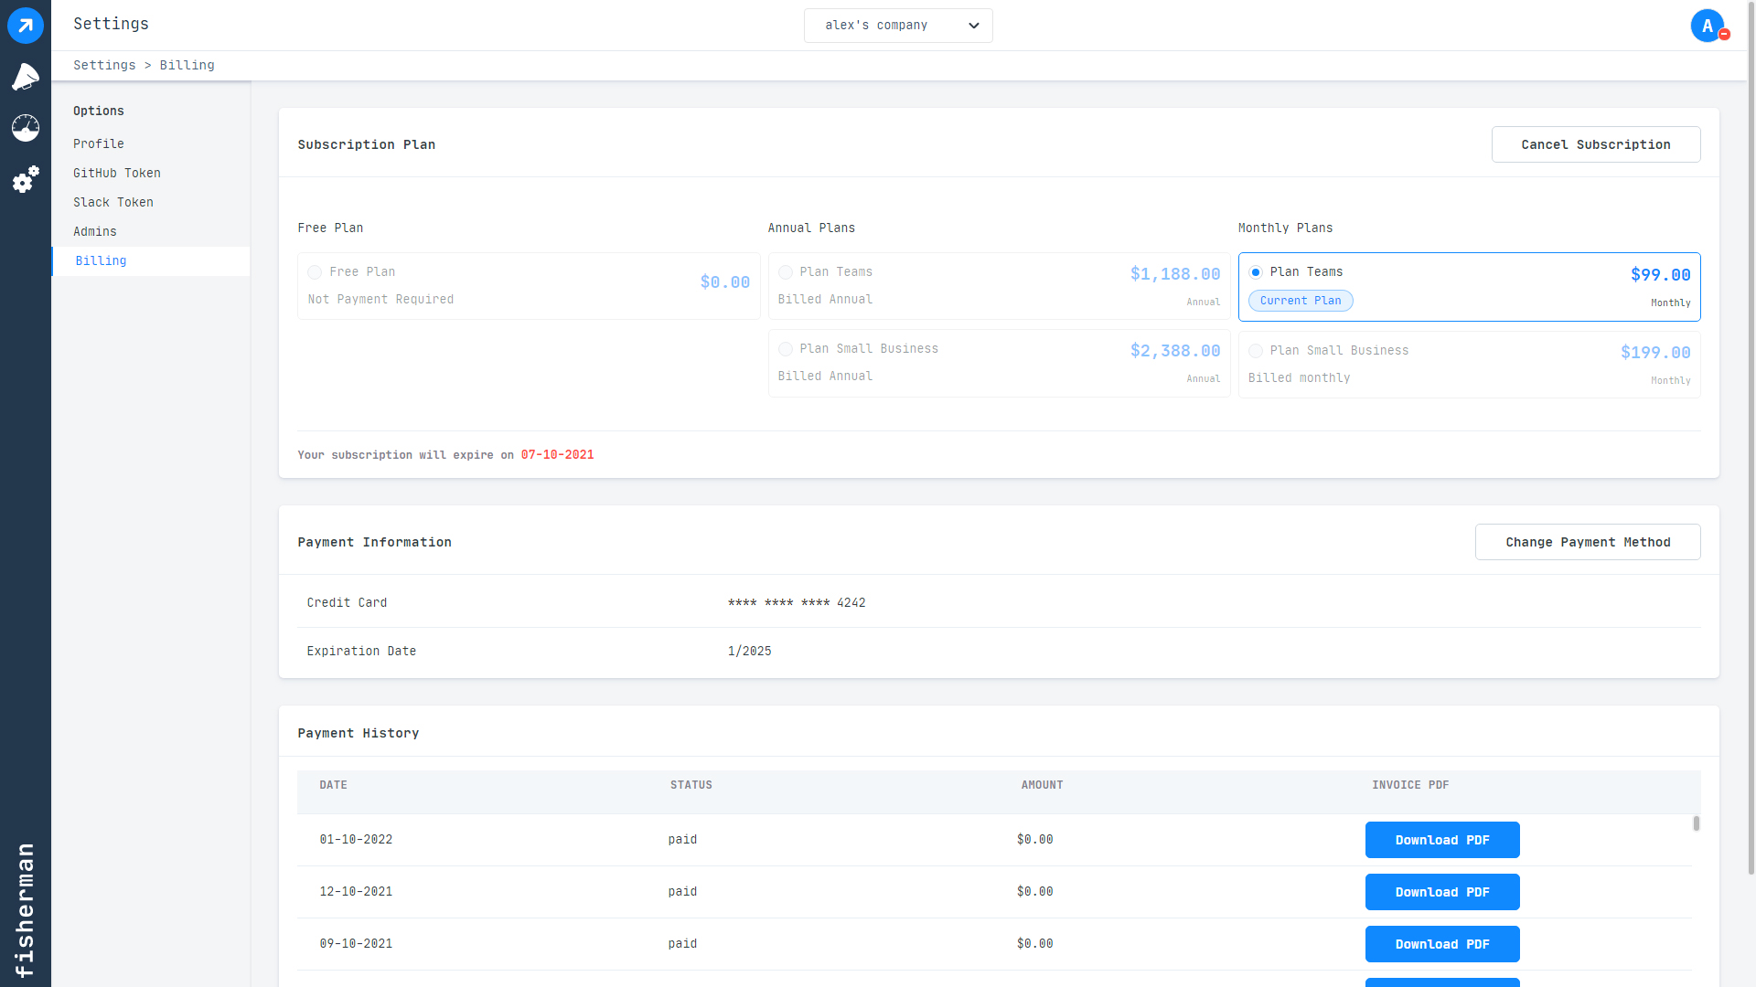Select Plan Small Business billed monthly
1756x987 pixels.
click(1256, 350)
